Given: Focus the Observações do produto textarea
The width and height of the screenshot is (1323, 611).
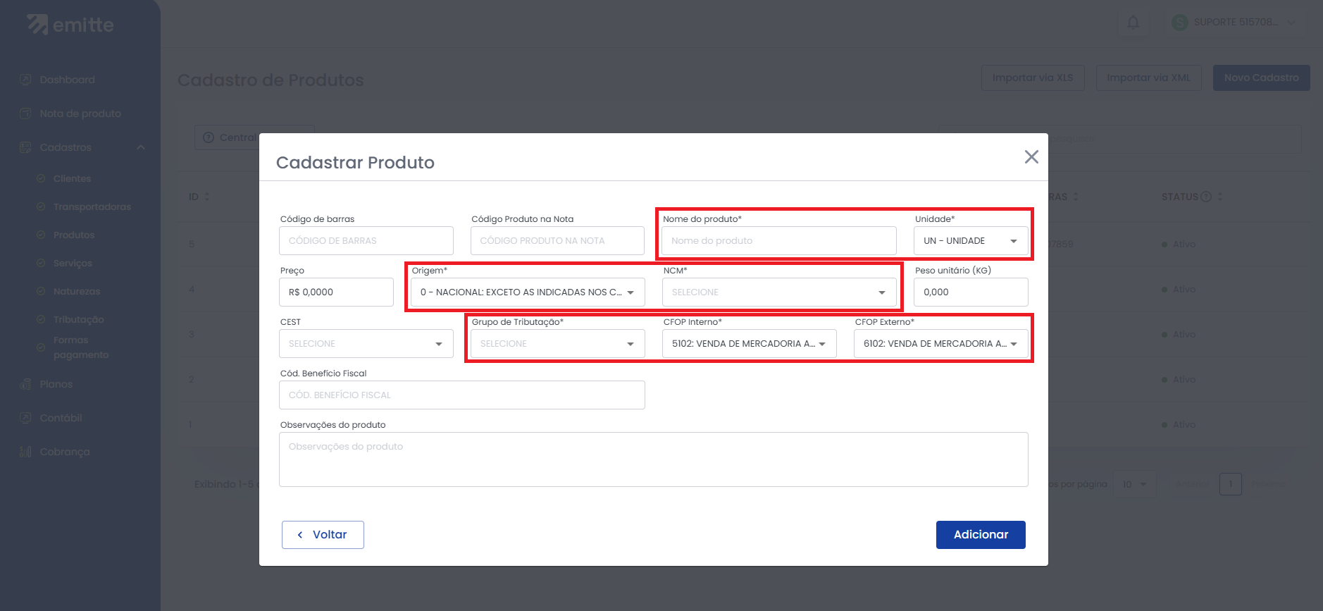Looking at the screenshot, I should tap(653, 459).
